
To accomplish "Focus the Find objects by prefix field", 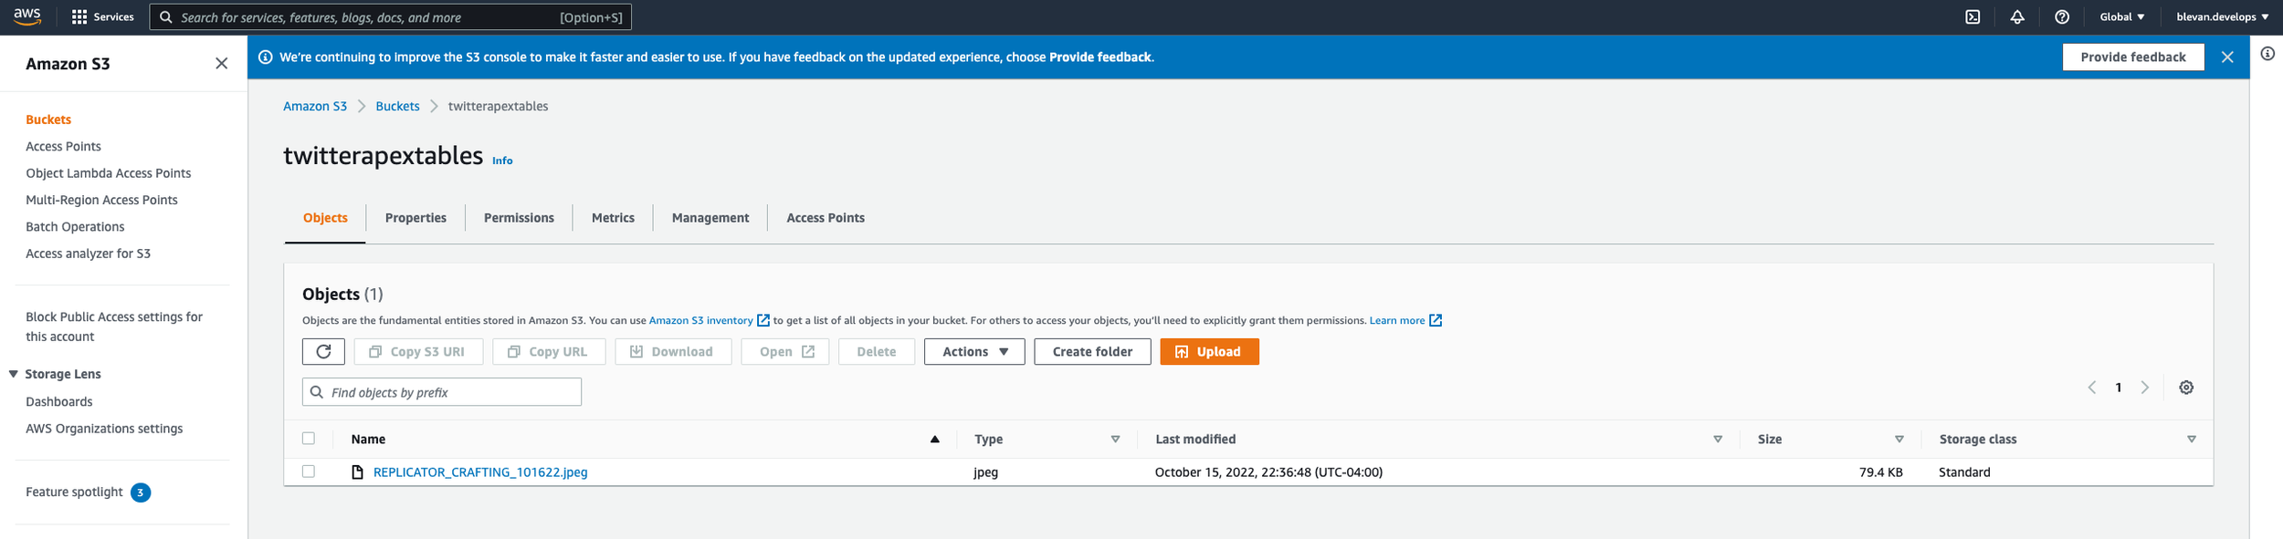I will [x=442, y=392].
